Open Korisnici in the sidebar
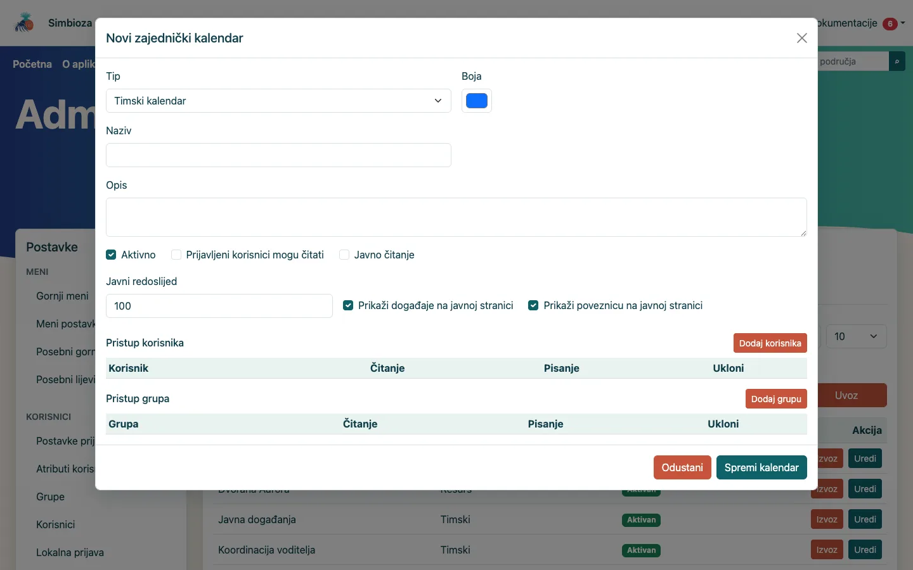 55,524
